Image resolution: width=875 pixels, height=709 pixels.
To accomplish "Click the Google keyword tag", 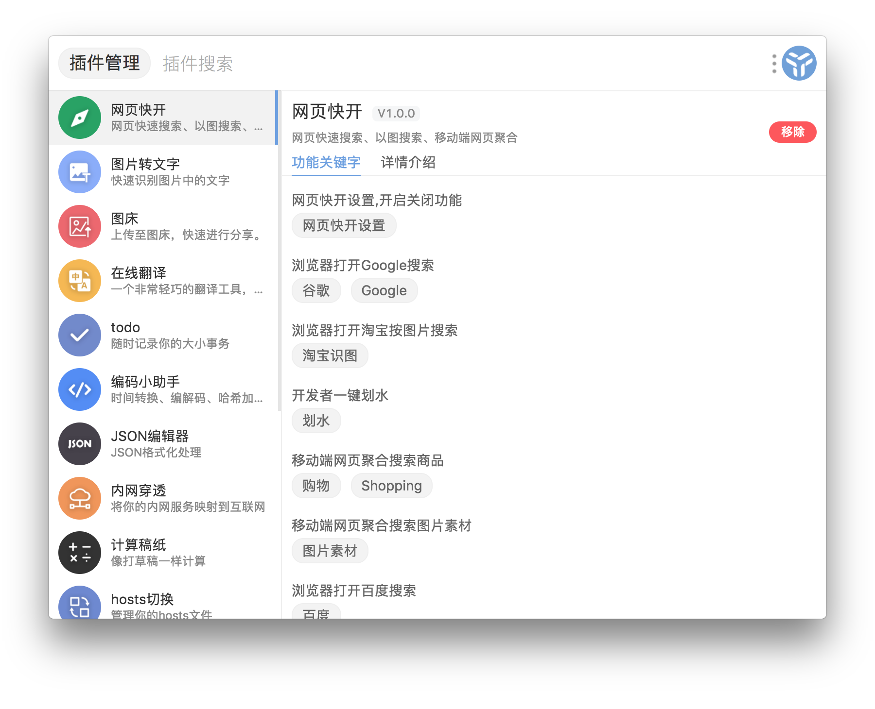I will pos(384,291).
